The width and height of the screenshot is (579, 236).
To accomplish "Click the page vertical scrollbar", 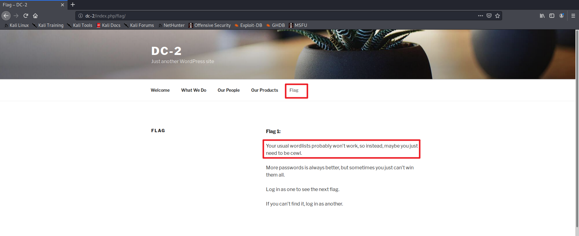I will [x=577, y=128].
